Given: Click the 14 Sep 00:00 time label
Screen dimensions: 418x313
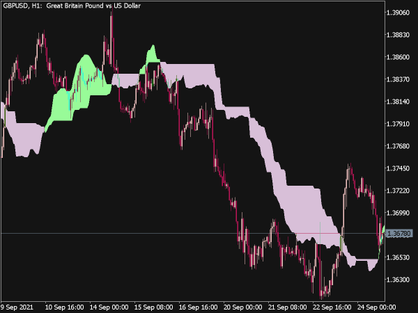Looking at the screenshot, I should pos(109,307).
